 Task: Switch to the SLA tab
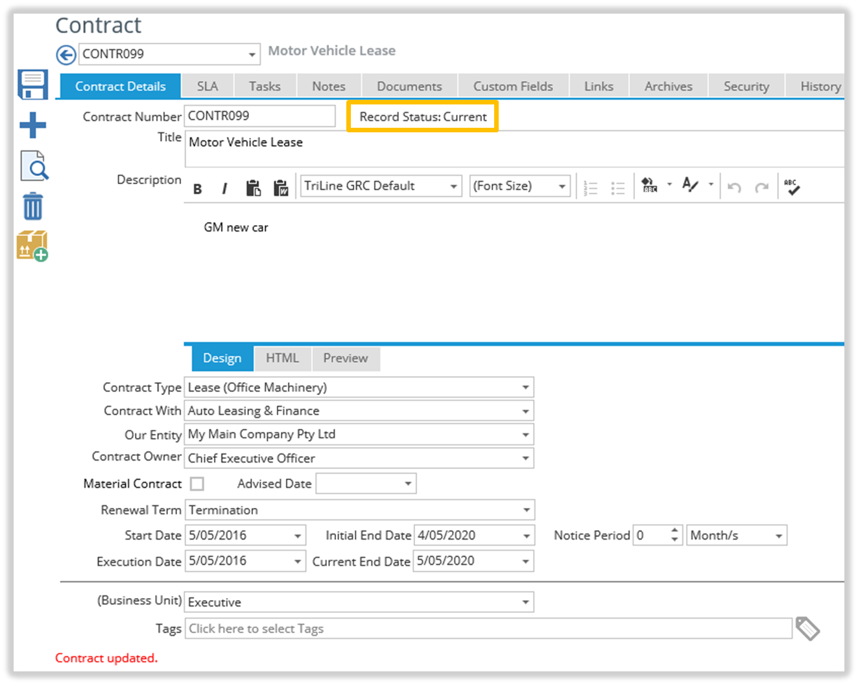[x=208, y=86]
